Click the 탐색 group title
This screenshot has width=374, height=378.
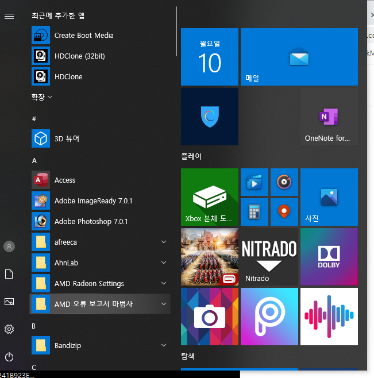coord(188,356)
